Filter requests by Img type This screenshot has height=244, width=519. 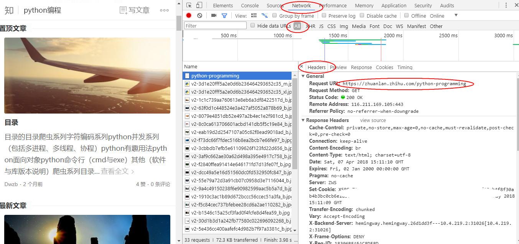tap(344, 26)
